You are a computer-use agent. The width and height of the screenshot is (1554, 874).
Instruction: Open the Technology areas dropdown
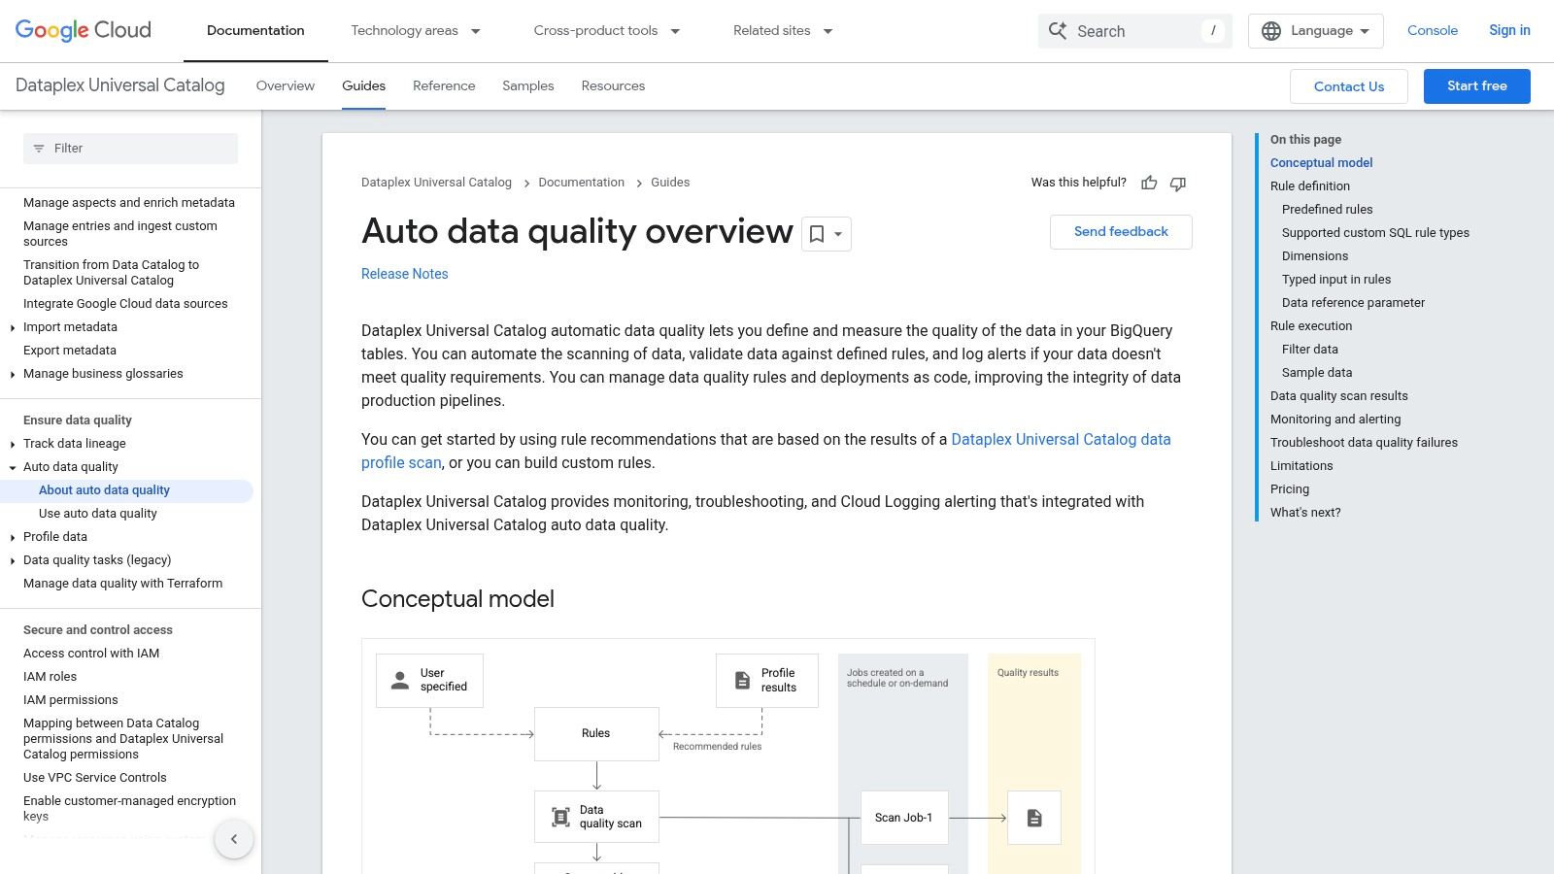[x=416, y=31]
